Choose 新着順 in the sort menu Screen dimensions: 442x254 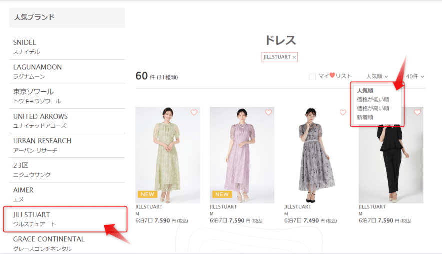(x=365, y=117)
